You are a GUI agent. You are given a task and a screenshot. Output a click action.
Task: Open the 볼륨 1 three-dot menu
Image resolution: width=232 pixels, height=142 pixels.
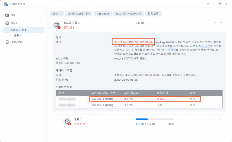[214, 119]
